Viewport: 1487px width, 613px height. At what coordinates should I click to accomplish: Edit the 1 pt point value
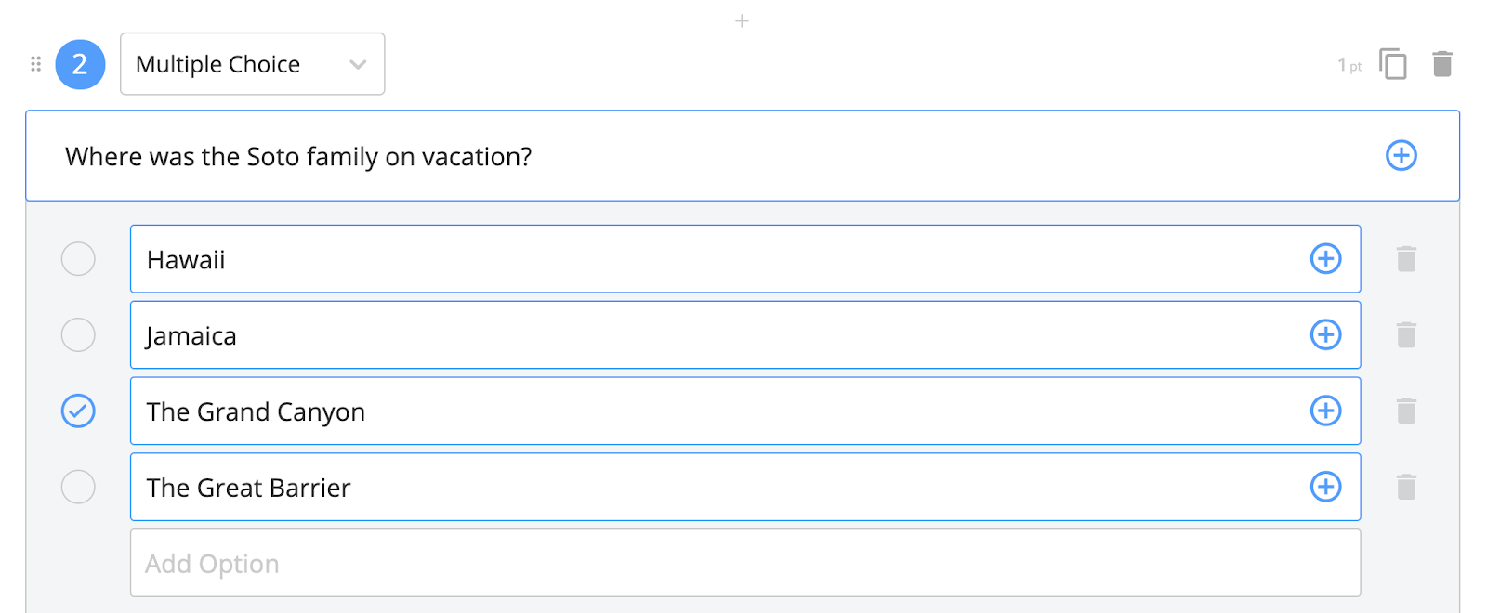[x=1349, y=65]
